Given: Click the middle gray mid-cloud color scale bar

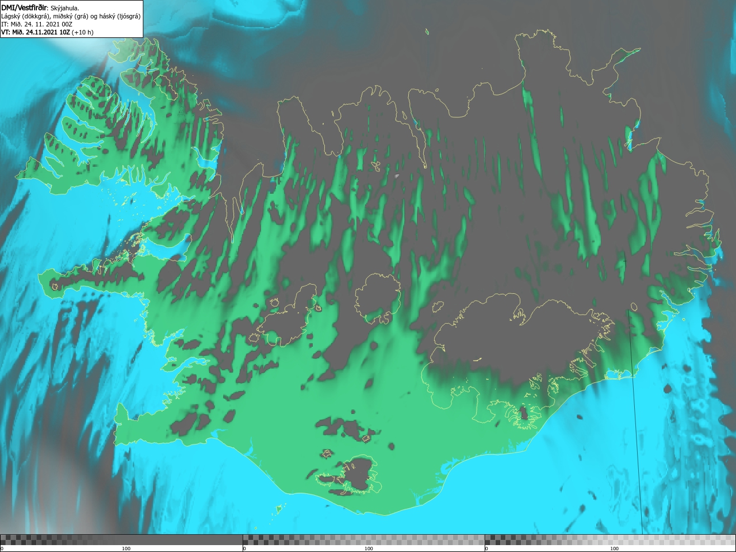Looking at the screenshot, I should pos(363,540).
